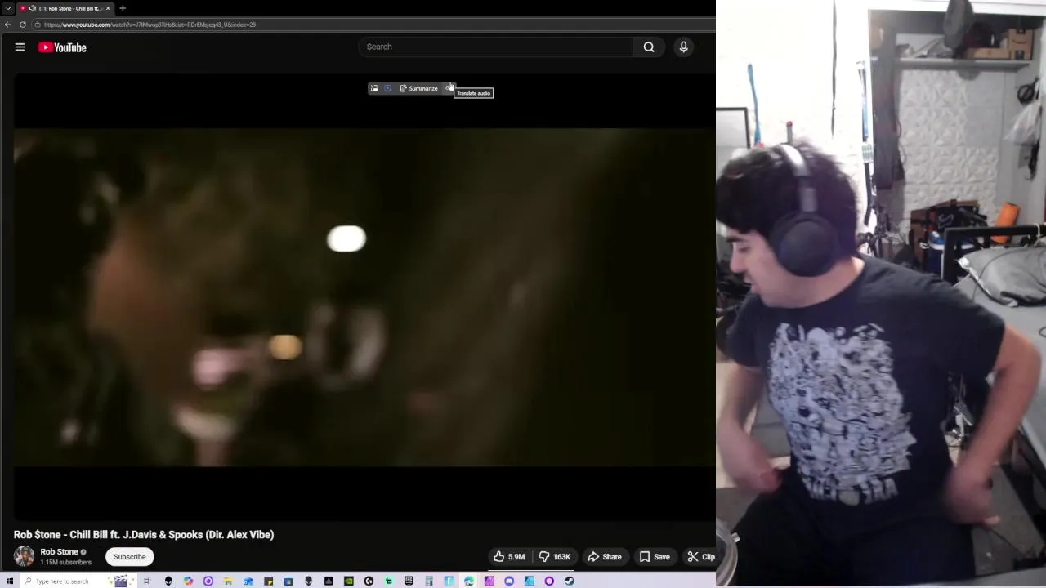Open the Windows Start menu
This screenshot has height=588, width=1046.
(9, 581)
